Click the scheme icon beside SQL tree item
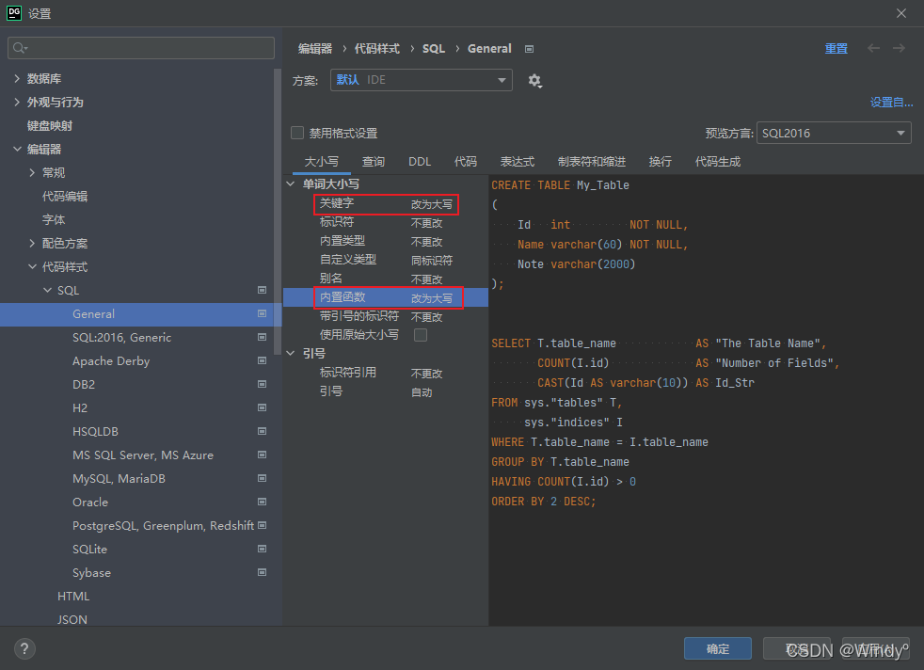This screenshot has width=924, height=670. pos(263,290)
